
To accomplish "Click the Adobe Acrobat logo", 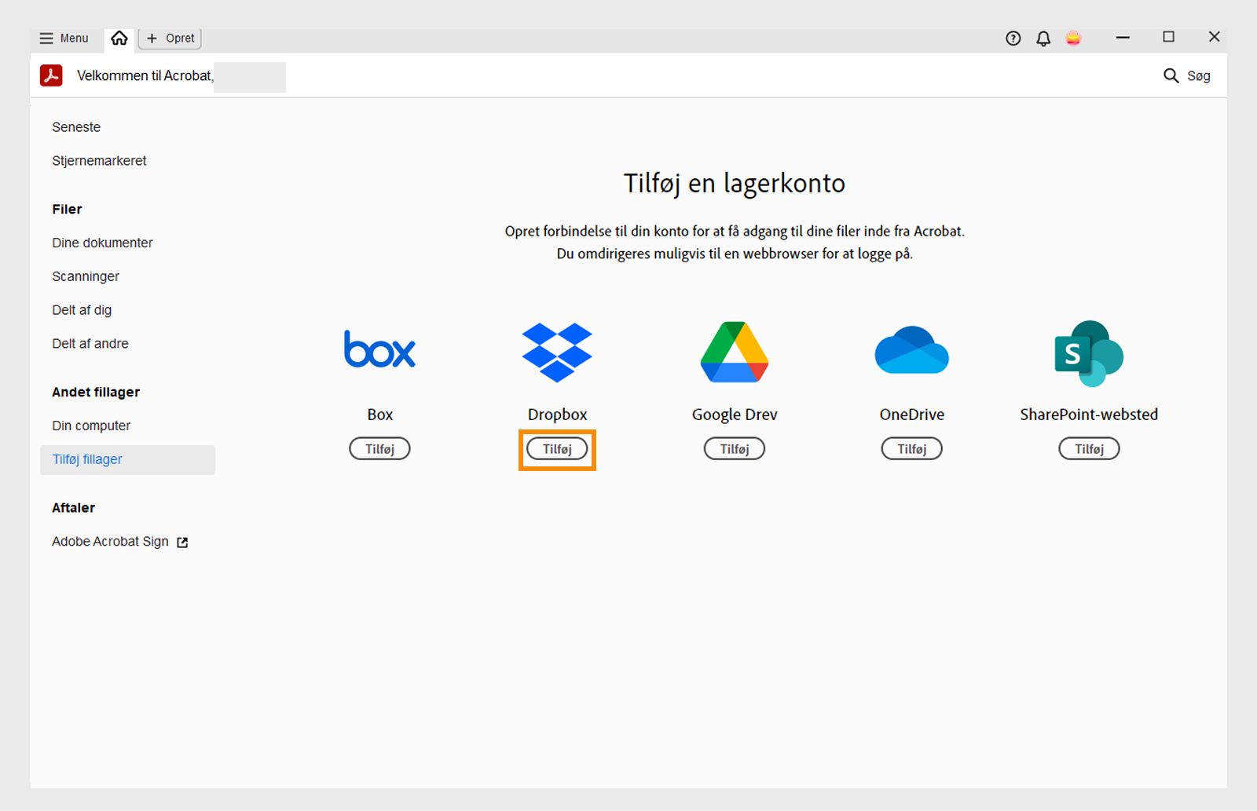I will [51, 76].
